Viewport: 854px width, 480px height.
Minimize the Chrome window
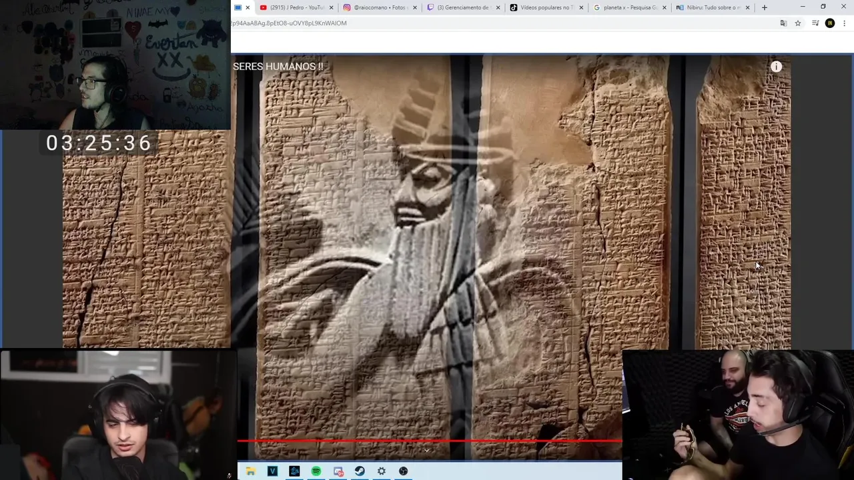pos(803,7)
